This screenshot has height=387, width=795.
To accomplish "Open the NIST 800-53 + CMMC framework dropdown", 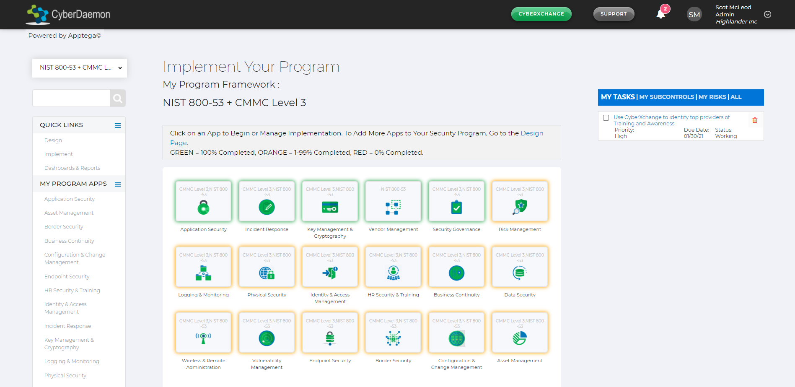I will click(80, 68).
